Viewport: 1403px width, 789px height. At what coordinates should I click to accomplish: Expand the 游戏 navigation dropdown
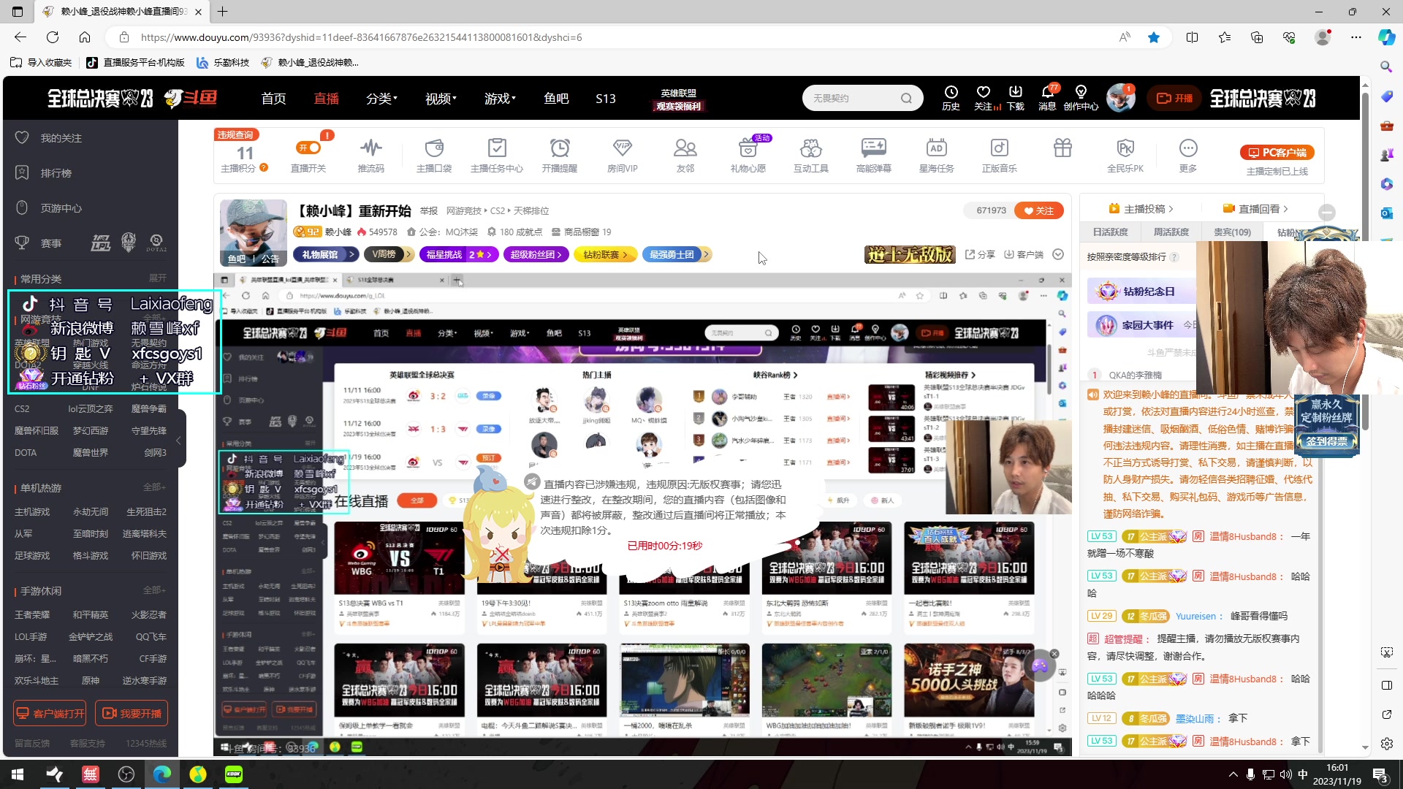pos(500,99)
